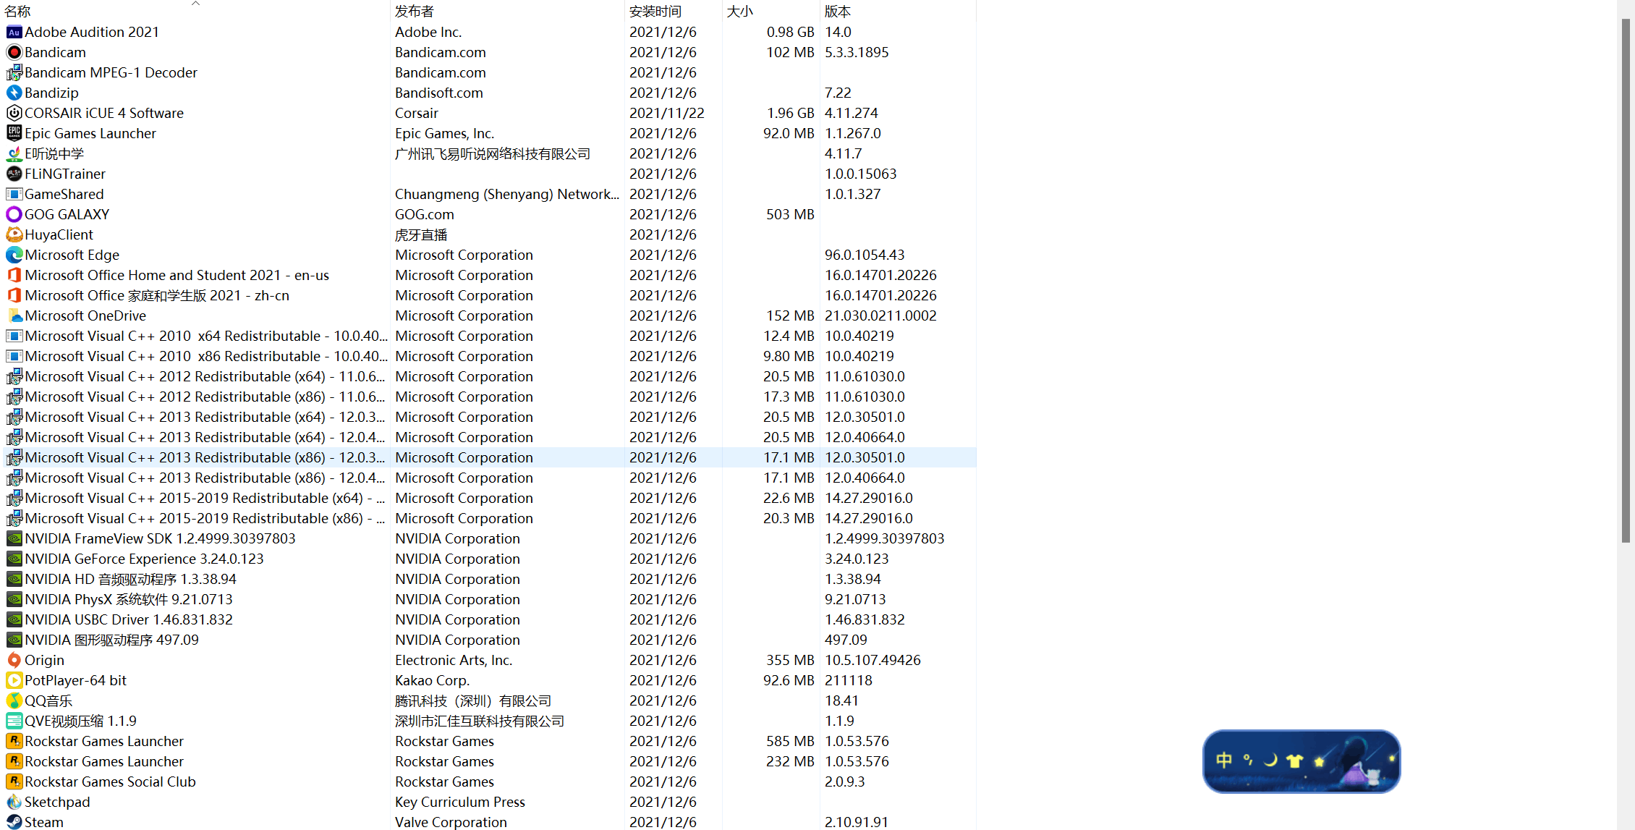Click the Origin orange icon
Image resolution: width=1635 pixels, height=830 pixels.
pyautogui.click(x=14, y=660)
